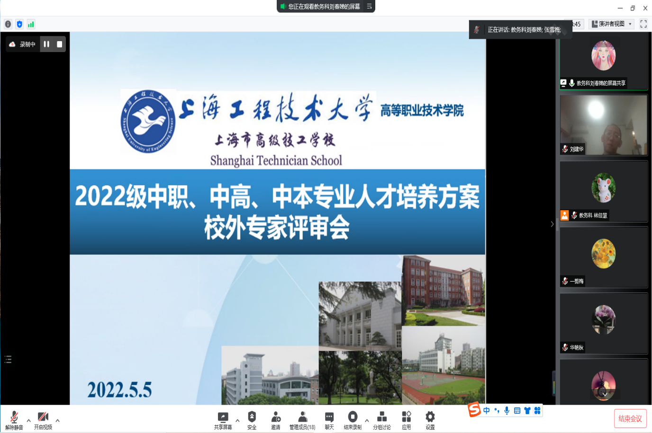Open meeting info icon at top left
The width and height of the screenshot is (652, 433).
point(8,24)
